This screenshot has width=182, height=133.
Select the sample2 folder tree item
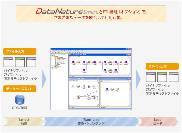pyautogui.click(x=57, y=66)
